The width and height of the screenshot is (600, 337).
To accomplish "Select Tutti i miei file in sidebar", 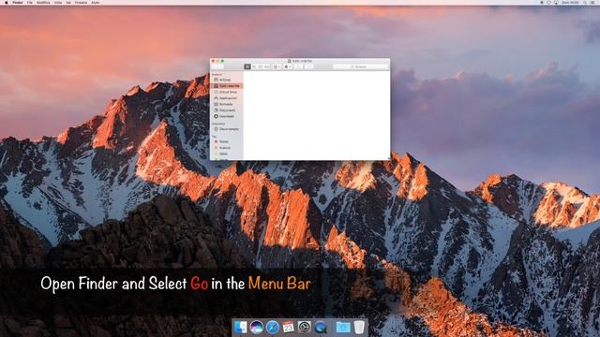I will click(226, 86).
